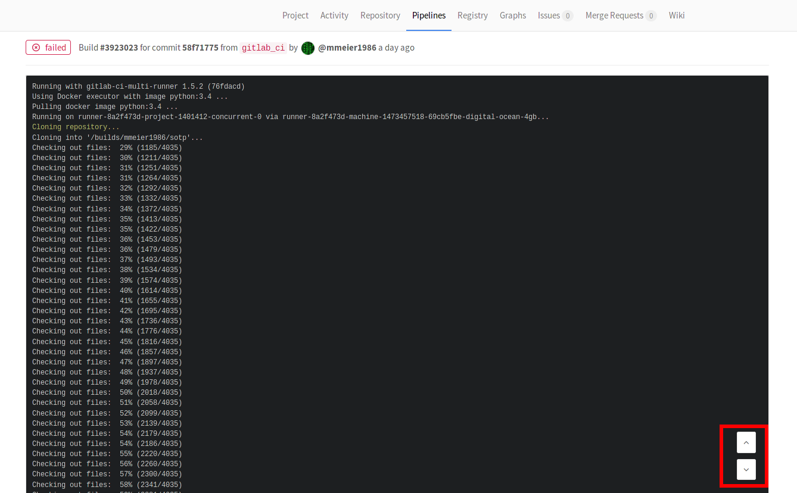Click log line '34% (1372/4035)'

[107, 209]
